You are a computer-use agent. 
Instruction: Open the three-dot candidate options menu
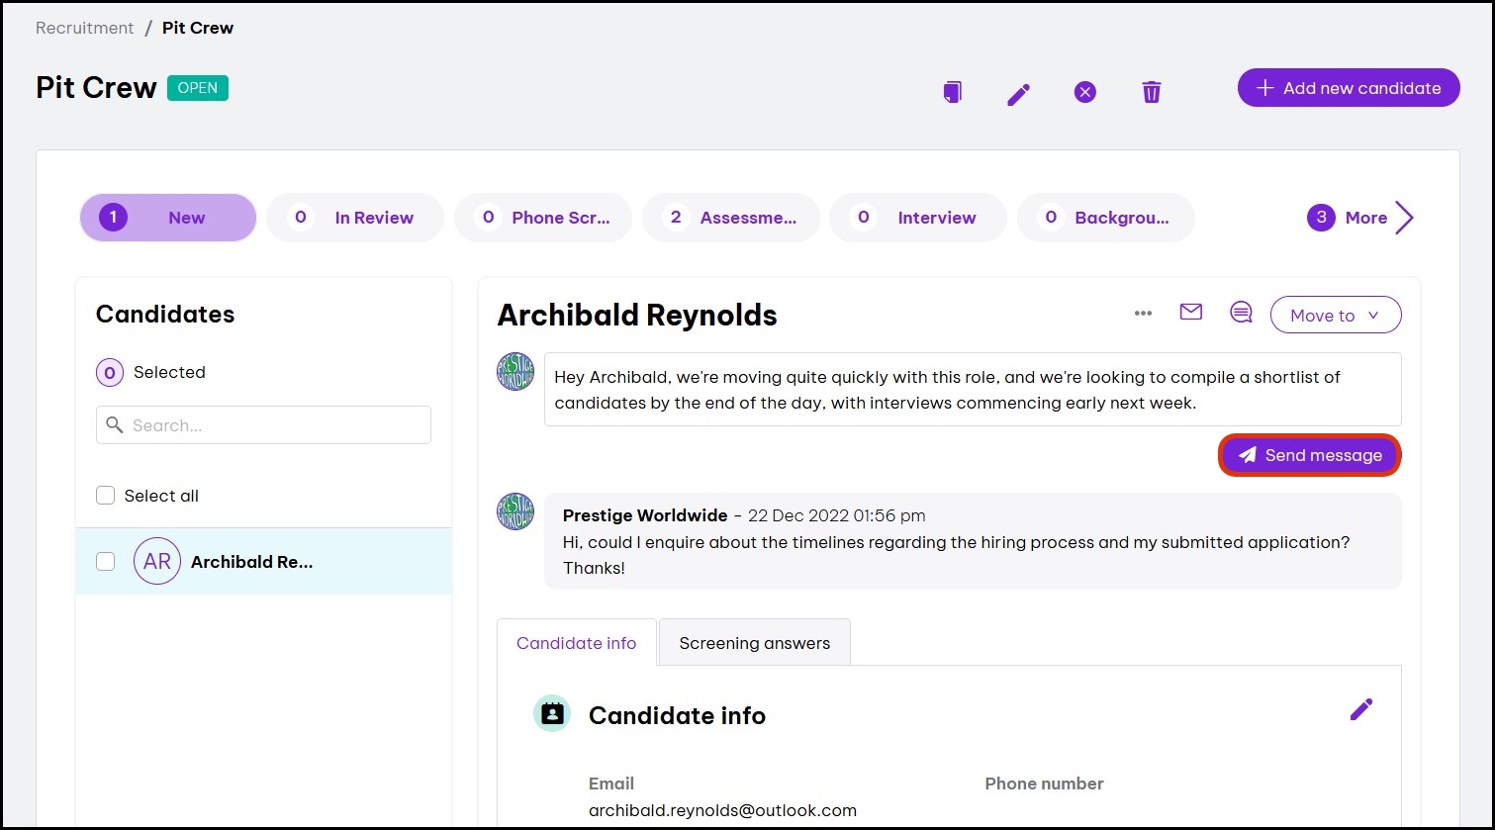pyautogui.click(x=1143, y=314)
